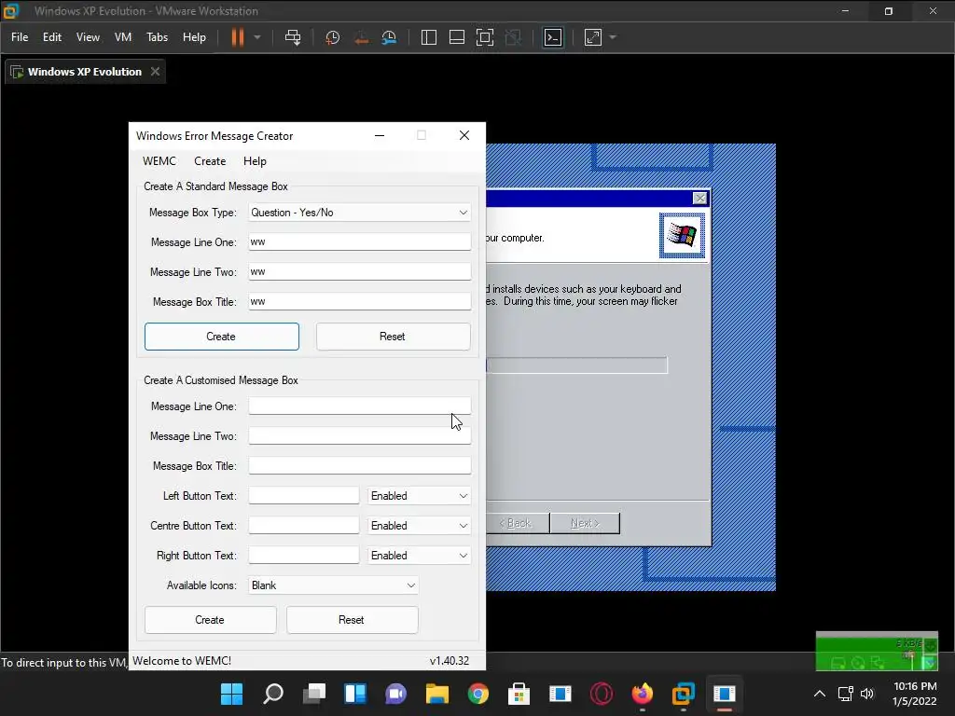Toggle the VMware library sidebar
The image size is (955, 716).
429,37
